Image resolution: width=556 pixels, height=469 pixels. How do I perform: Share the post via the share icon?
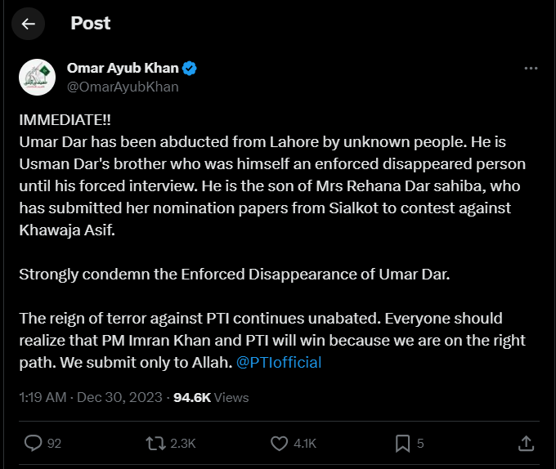pos(526,443)
